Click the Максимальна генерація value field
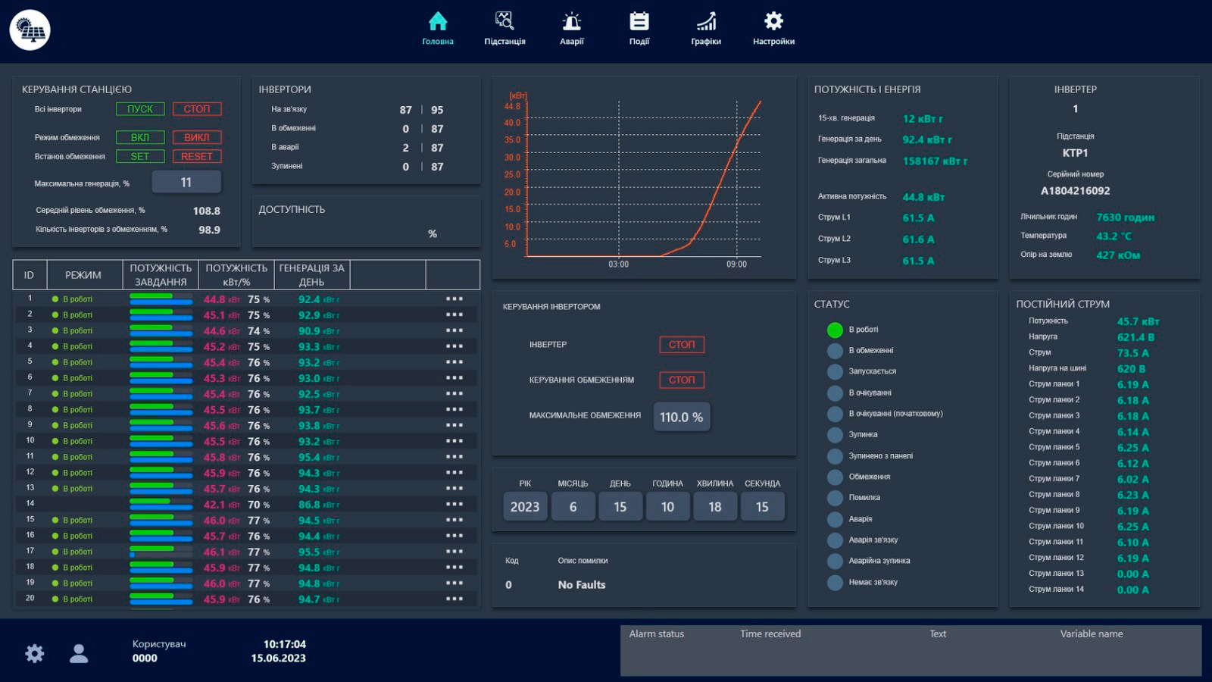The height and width of the screenshot is (682, 1212). (x=186, y=183)
